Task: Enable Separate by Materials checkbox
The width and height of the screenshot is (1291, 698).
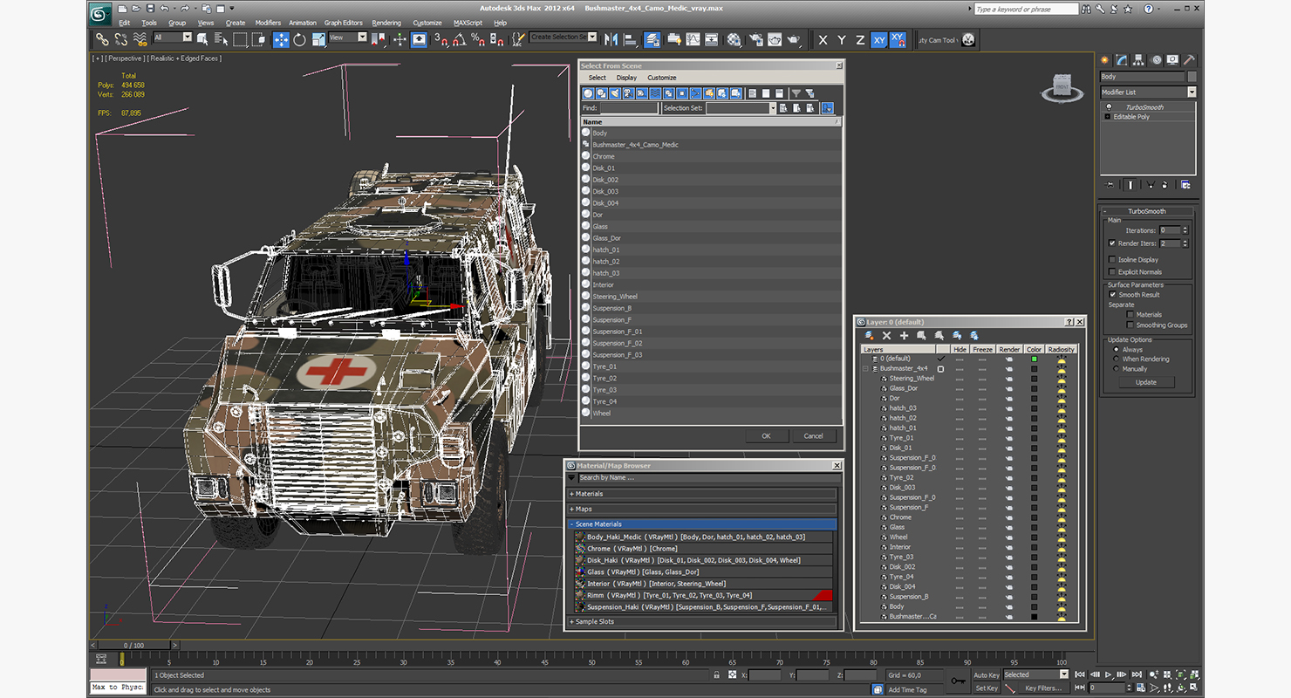Action: tap(1130, 314)
